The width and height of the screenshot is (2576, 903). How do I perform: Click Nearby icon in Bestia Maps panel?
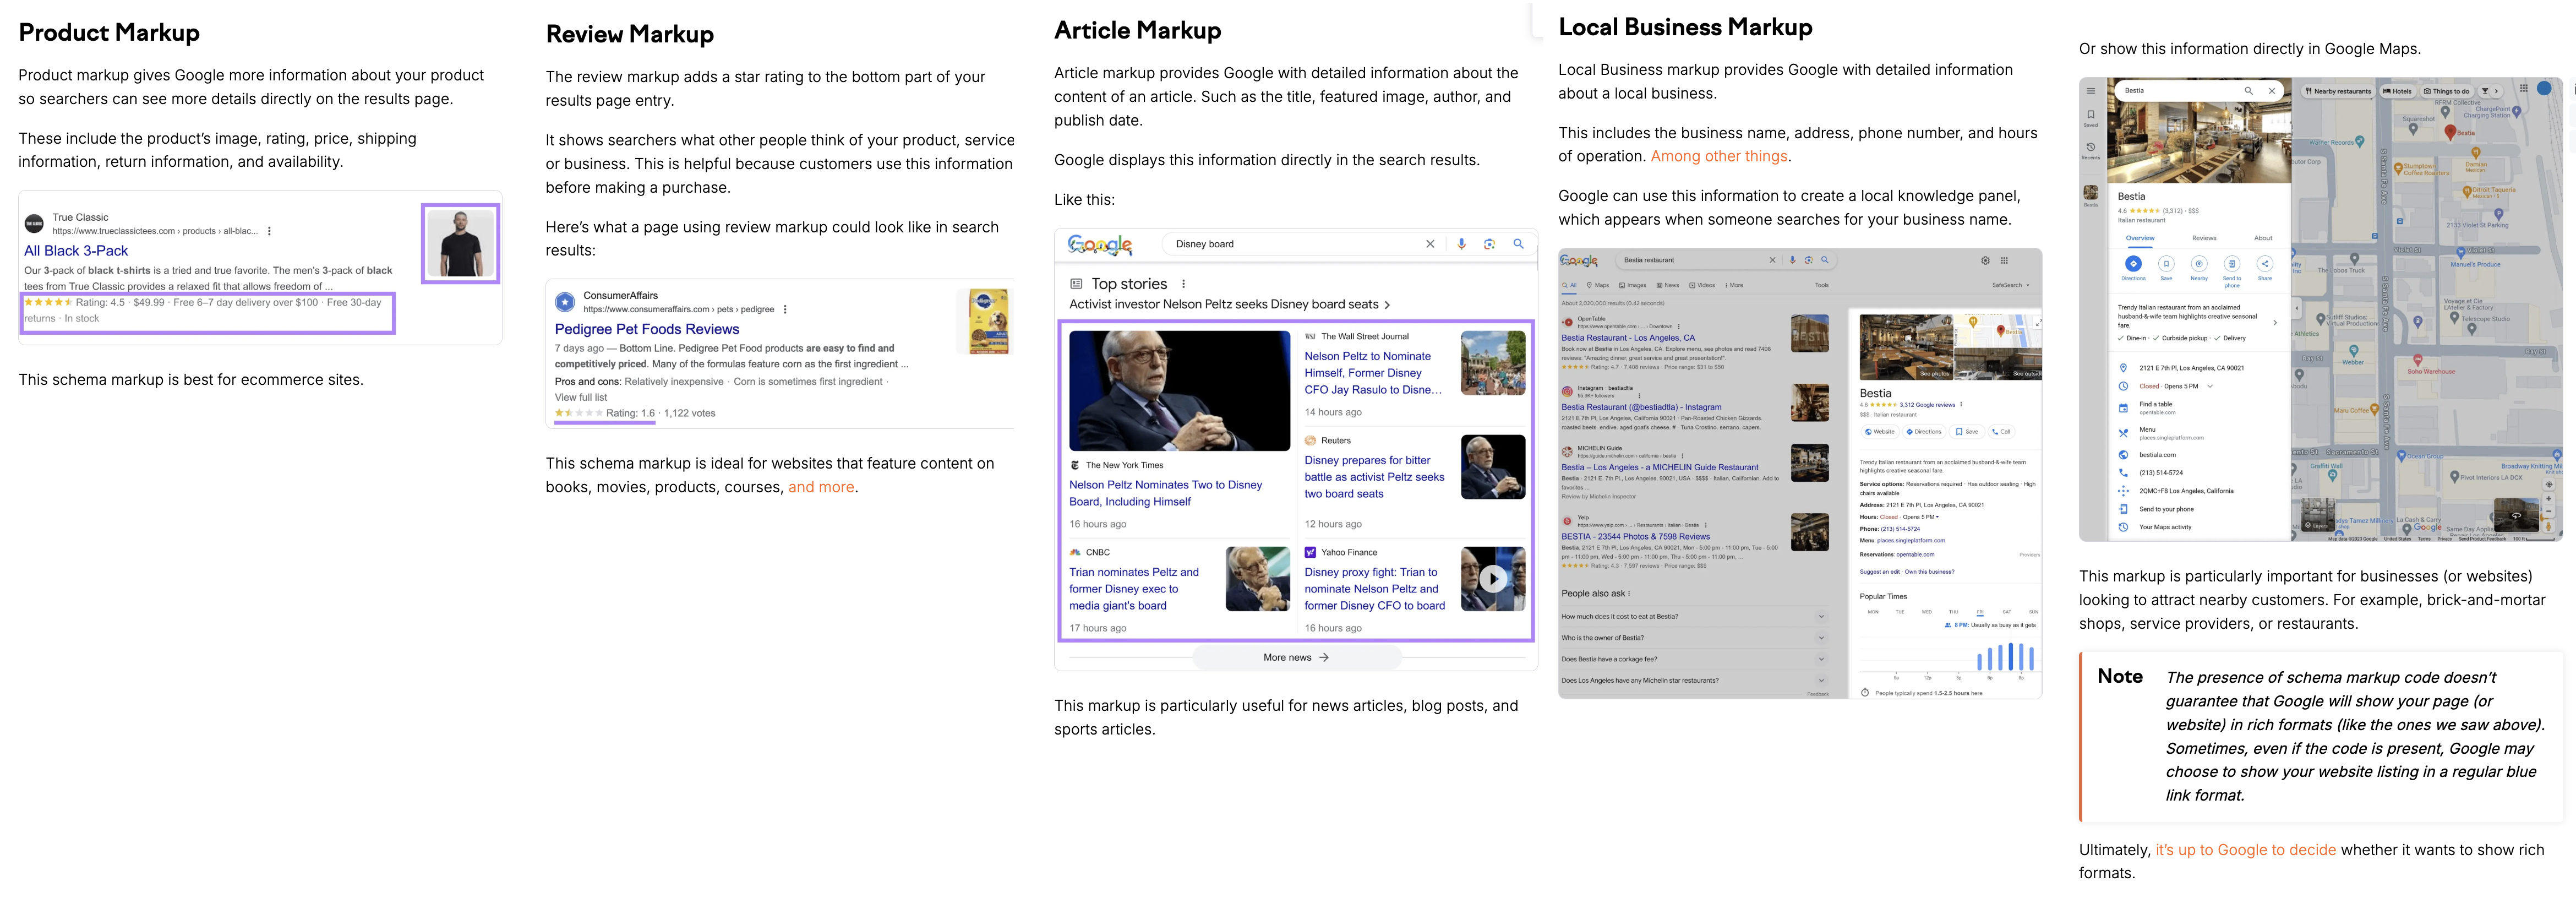pos(2199,264)
